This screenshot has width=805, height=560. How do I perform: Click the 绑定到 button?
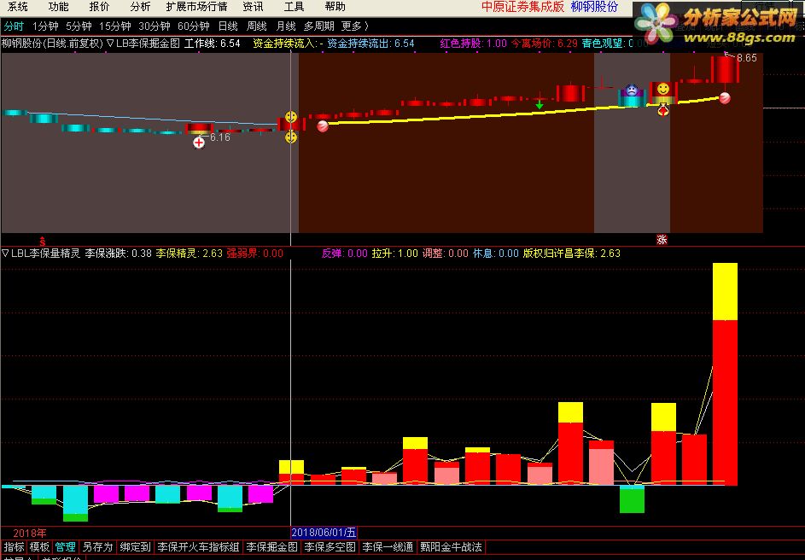click(136, 547)
